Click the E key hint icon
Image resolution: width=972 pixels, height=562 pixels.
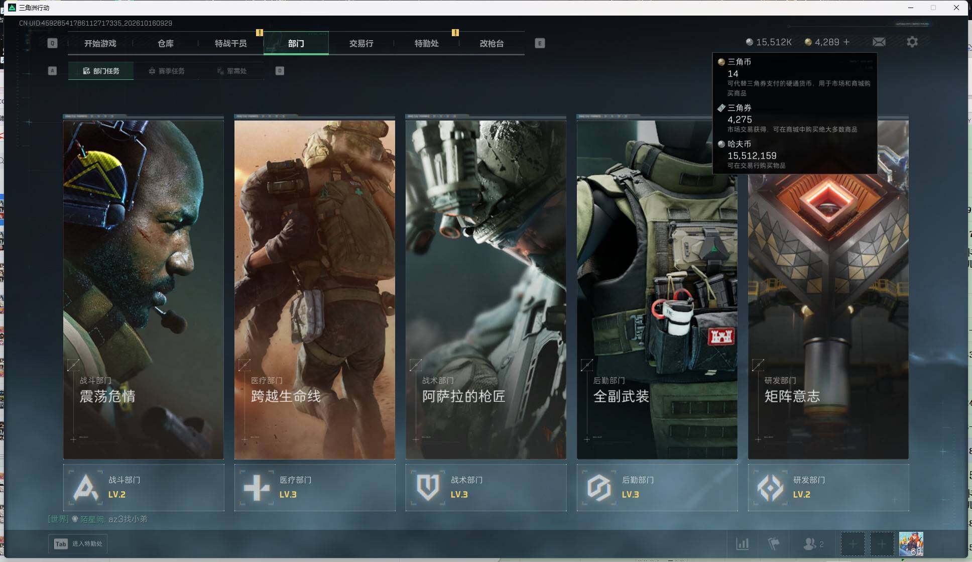[x=540, y=43]
